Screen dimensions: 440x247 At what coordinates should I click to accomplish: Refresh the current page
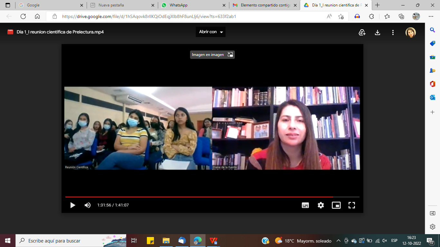[x=23, y=16]
